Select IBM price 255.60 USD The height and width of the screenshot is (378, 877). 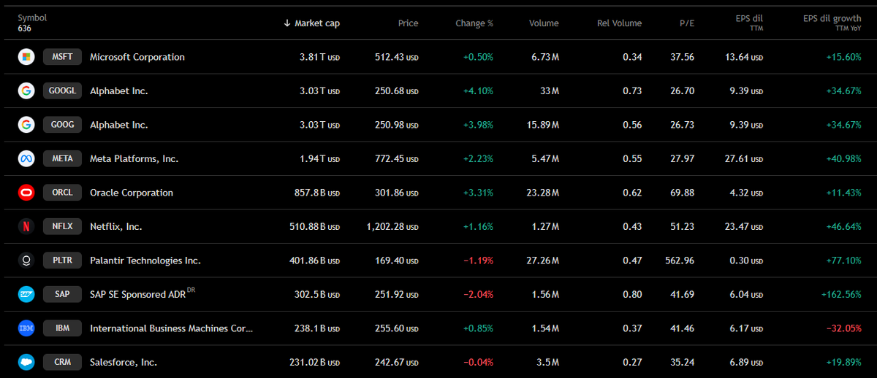(x=397, y=328)
